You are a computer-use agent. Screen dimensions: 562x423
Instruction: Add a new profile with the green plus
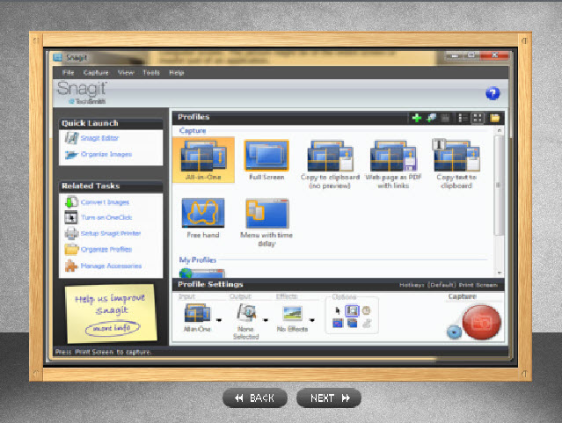[417, 118]
